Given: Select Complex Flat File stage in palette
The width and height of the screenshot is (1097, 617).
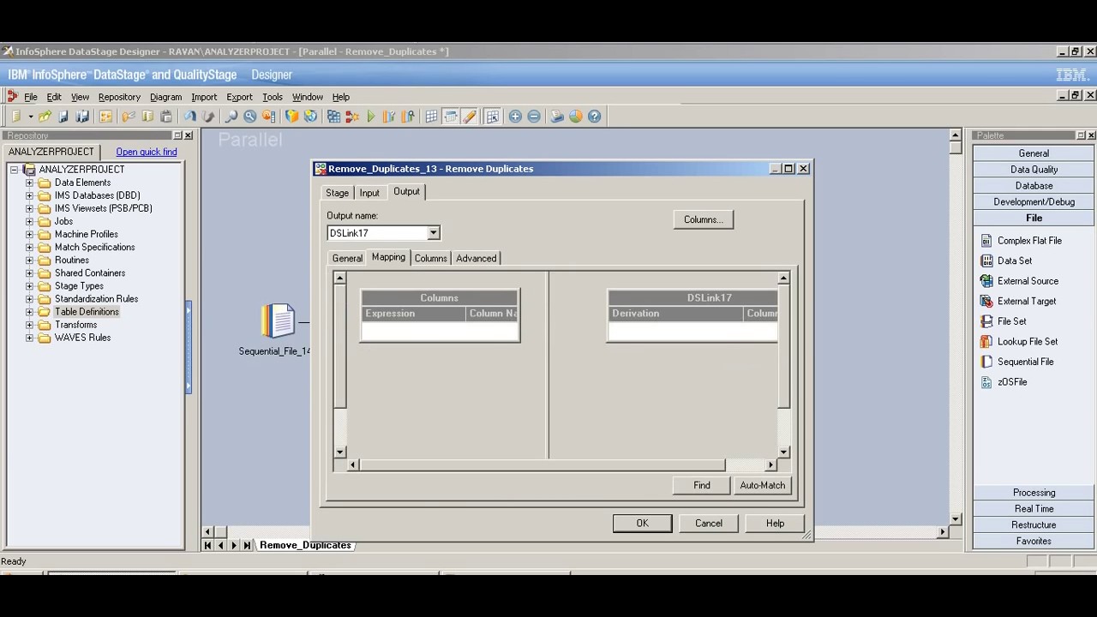Looking at the screenshot, I should [x=1021, y=241].
